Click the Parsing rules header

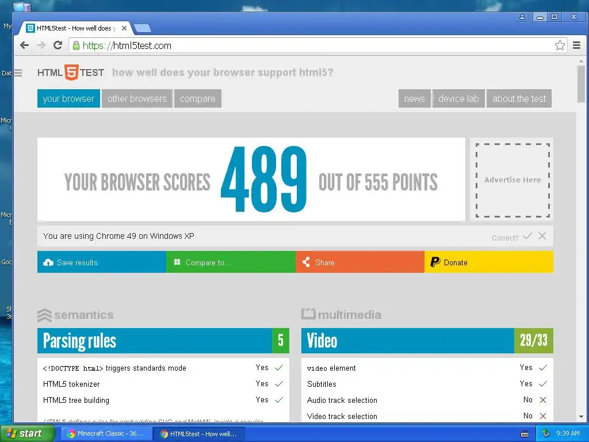[163, 341]
